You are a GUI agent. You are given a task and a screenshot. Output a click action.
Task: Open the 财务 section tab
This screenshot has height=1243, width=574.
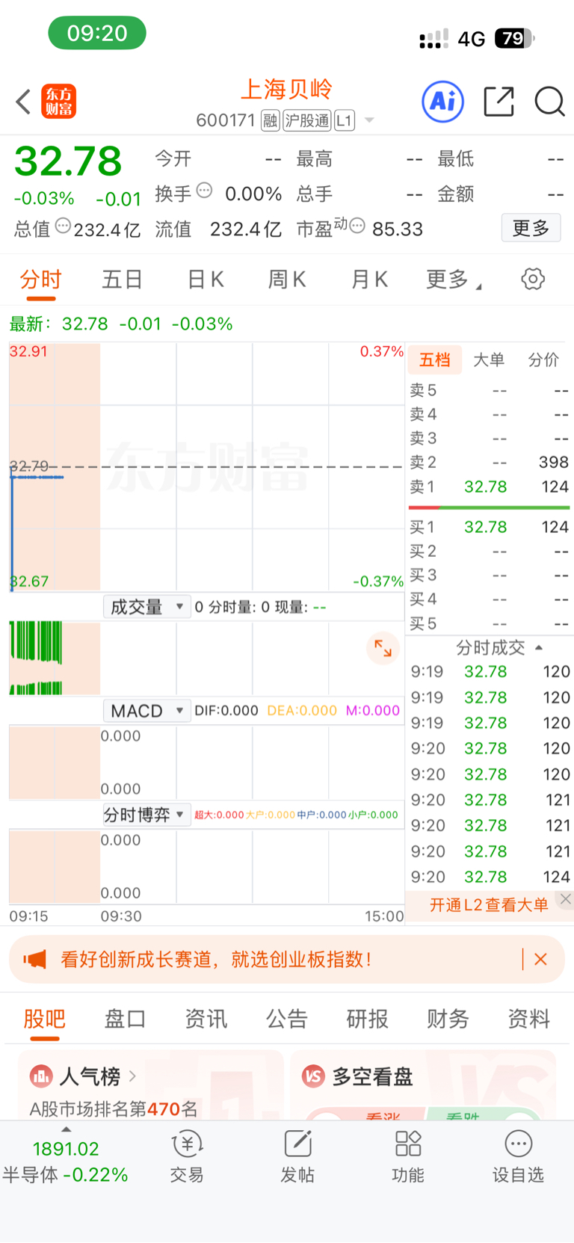tap(448, 1019)
